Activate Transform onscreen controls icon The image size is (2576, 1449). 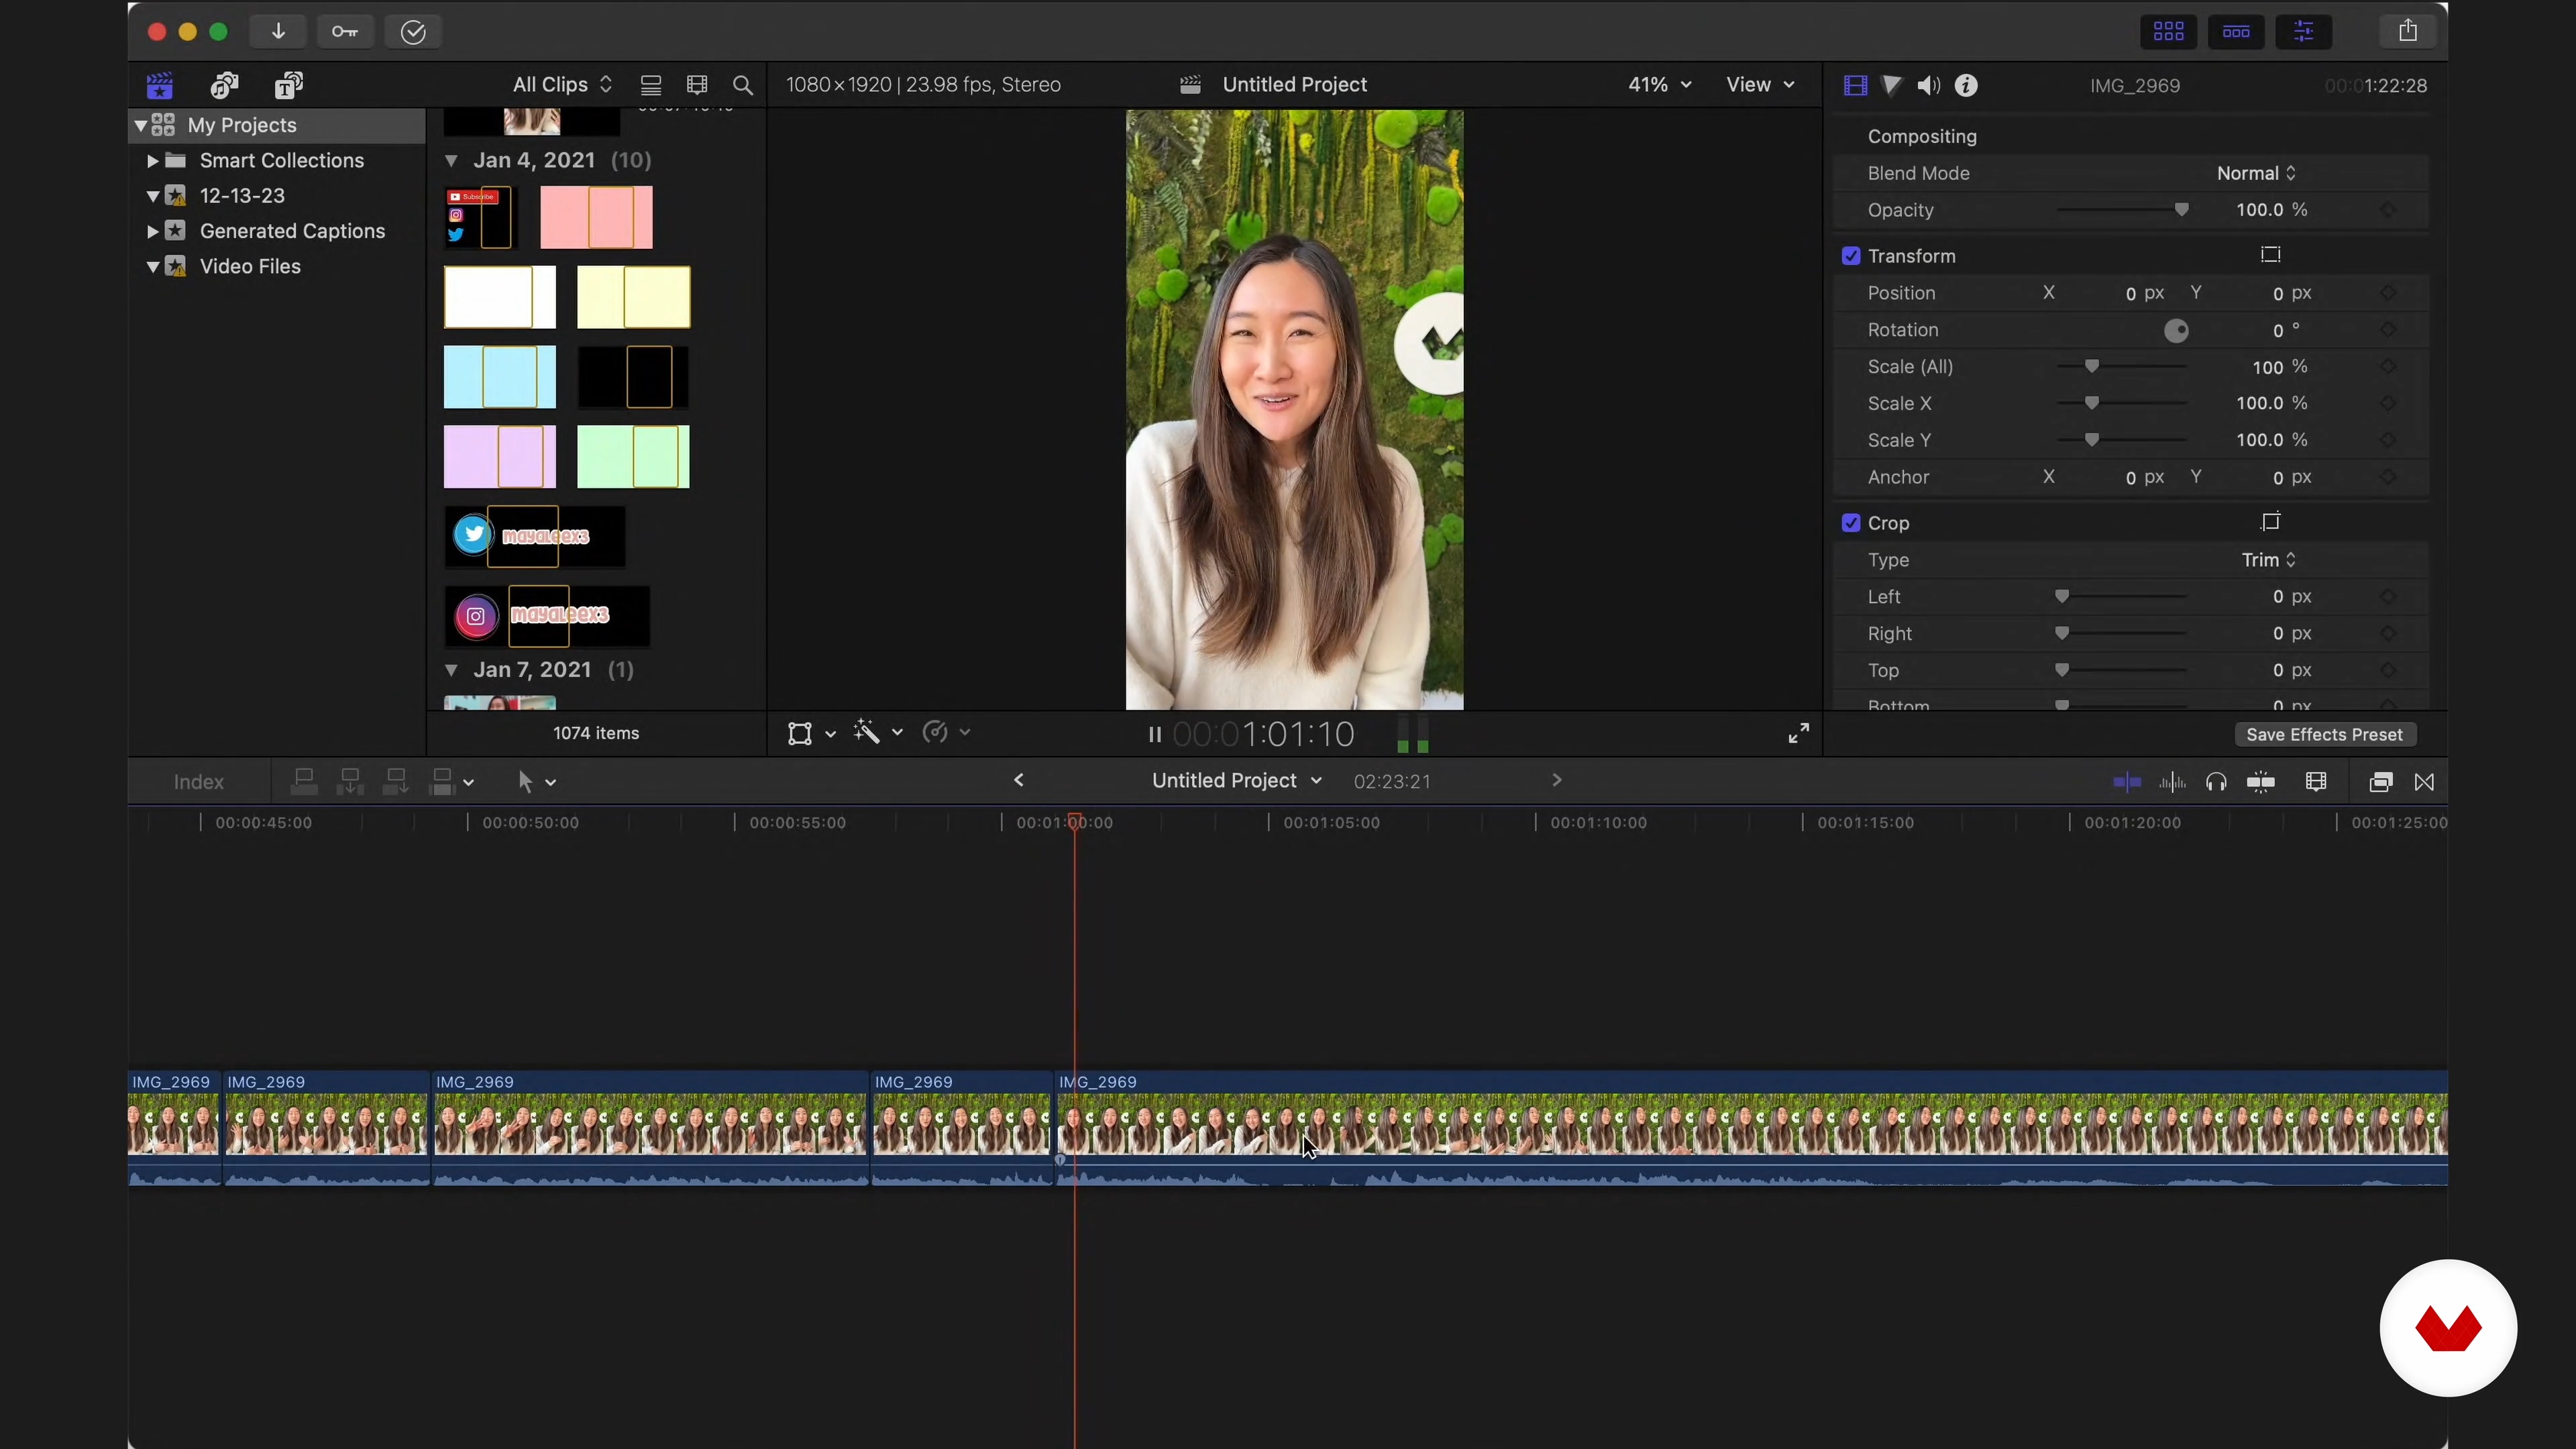(x=2271, y=255)
